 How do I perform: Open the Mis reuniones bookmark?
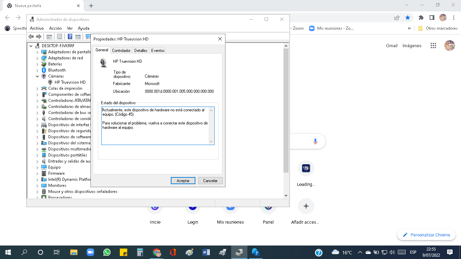pyautogui.click(x=332, y=28)
